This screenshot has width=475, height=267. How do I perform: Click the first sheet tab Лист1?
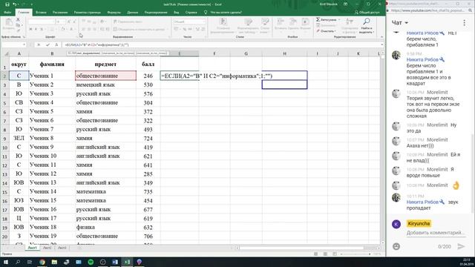[32, 248]
